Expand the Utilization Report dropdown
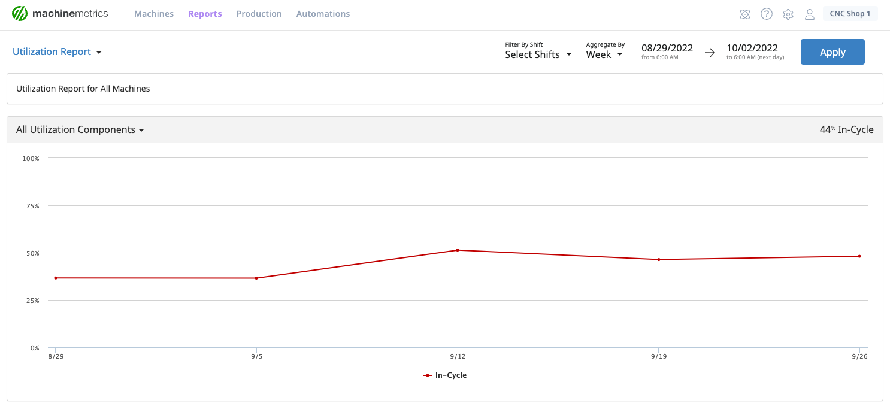This screenshot has height=406, width=890. 57,52
